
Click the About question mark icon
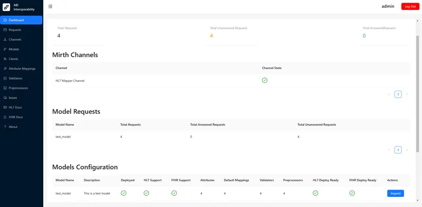click(5, 126)
